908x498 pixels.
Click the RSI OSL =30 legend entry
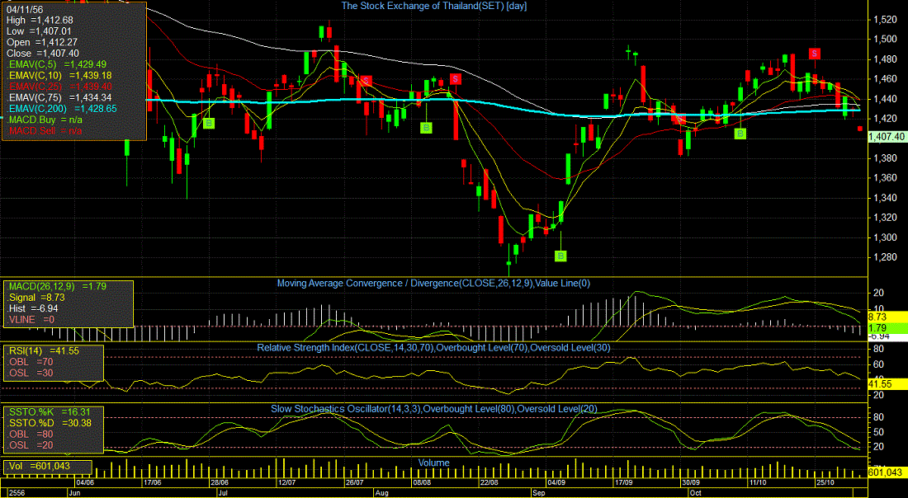(x=30, y=373)
